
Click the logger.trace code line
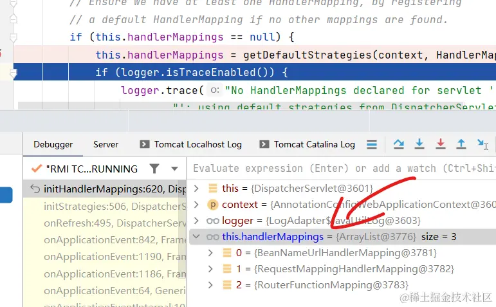coord(307,91)
